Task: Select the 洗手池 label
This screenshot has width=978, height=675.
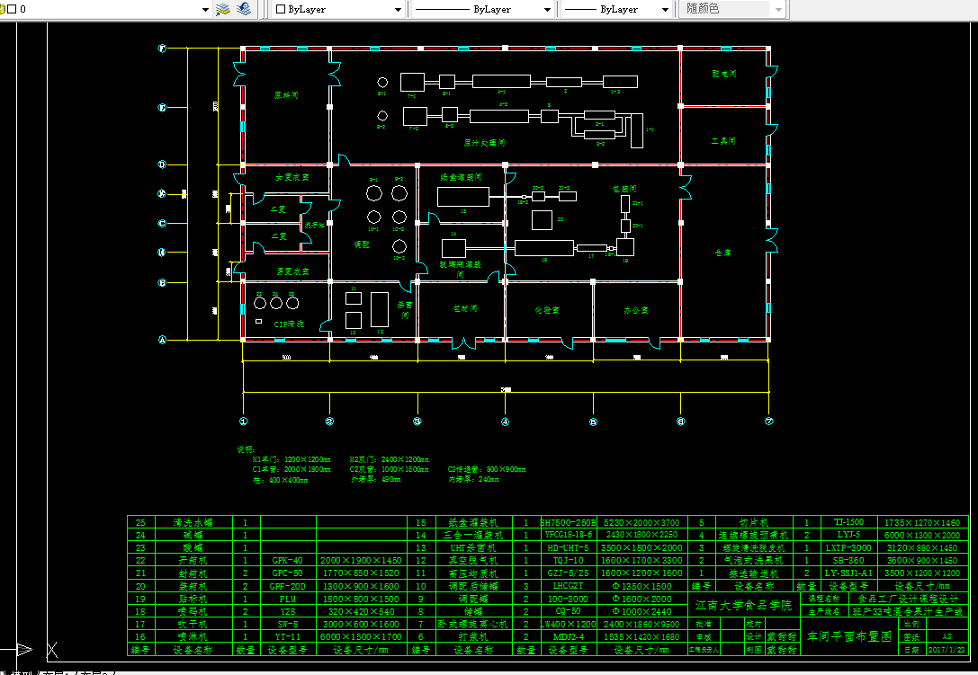Action: (x=315, y=225)
